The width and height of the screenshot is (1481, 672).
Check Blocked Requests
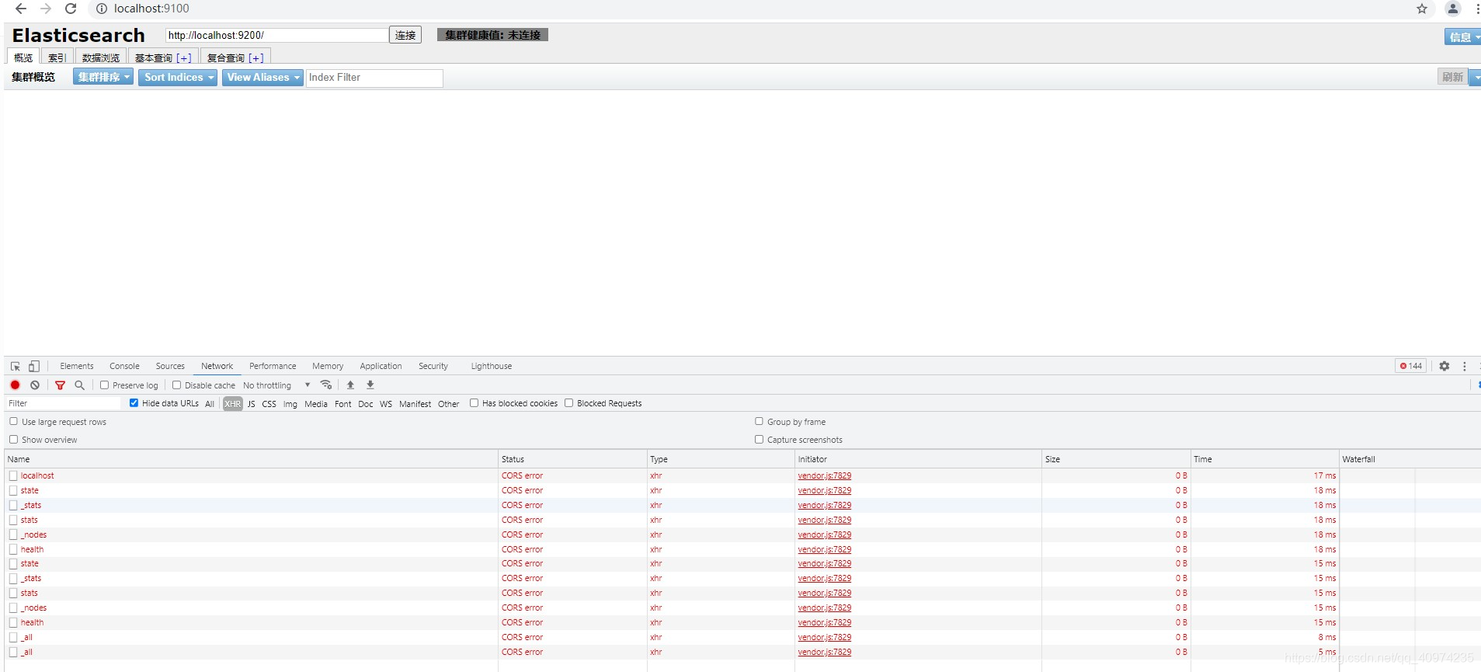[x=568, y=402]
